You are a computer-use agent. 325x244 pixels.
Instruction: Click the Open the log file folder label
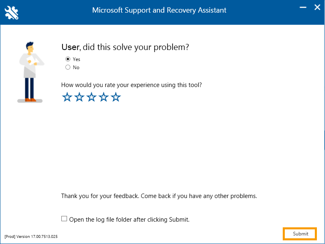[129, 220]
